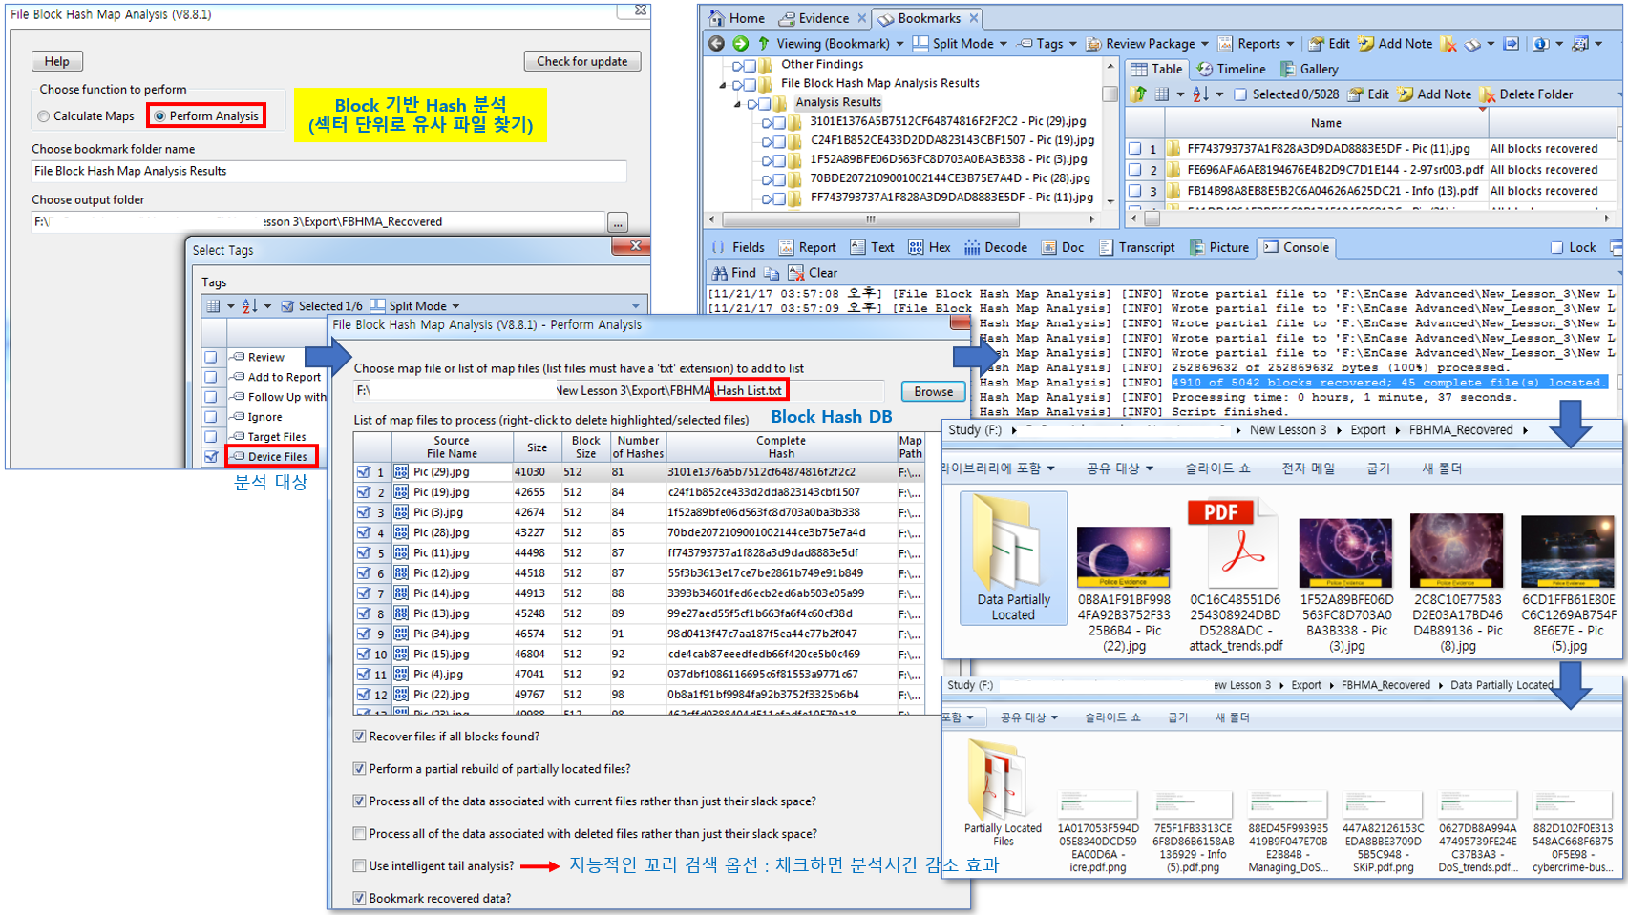Viewport: 1628px width, 915px height.
Task: Toggle the Lock checkbox in the viewer pane
Action: pyautogui.click(x=1556, y=248)
